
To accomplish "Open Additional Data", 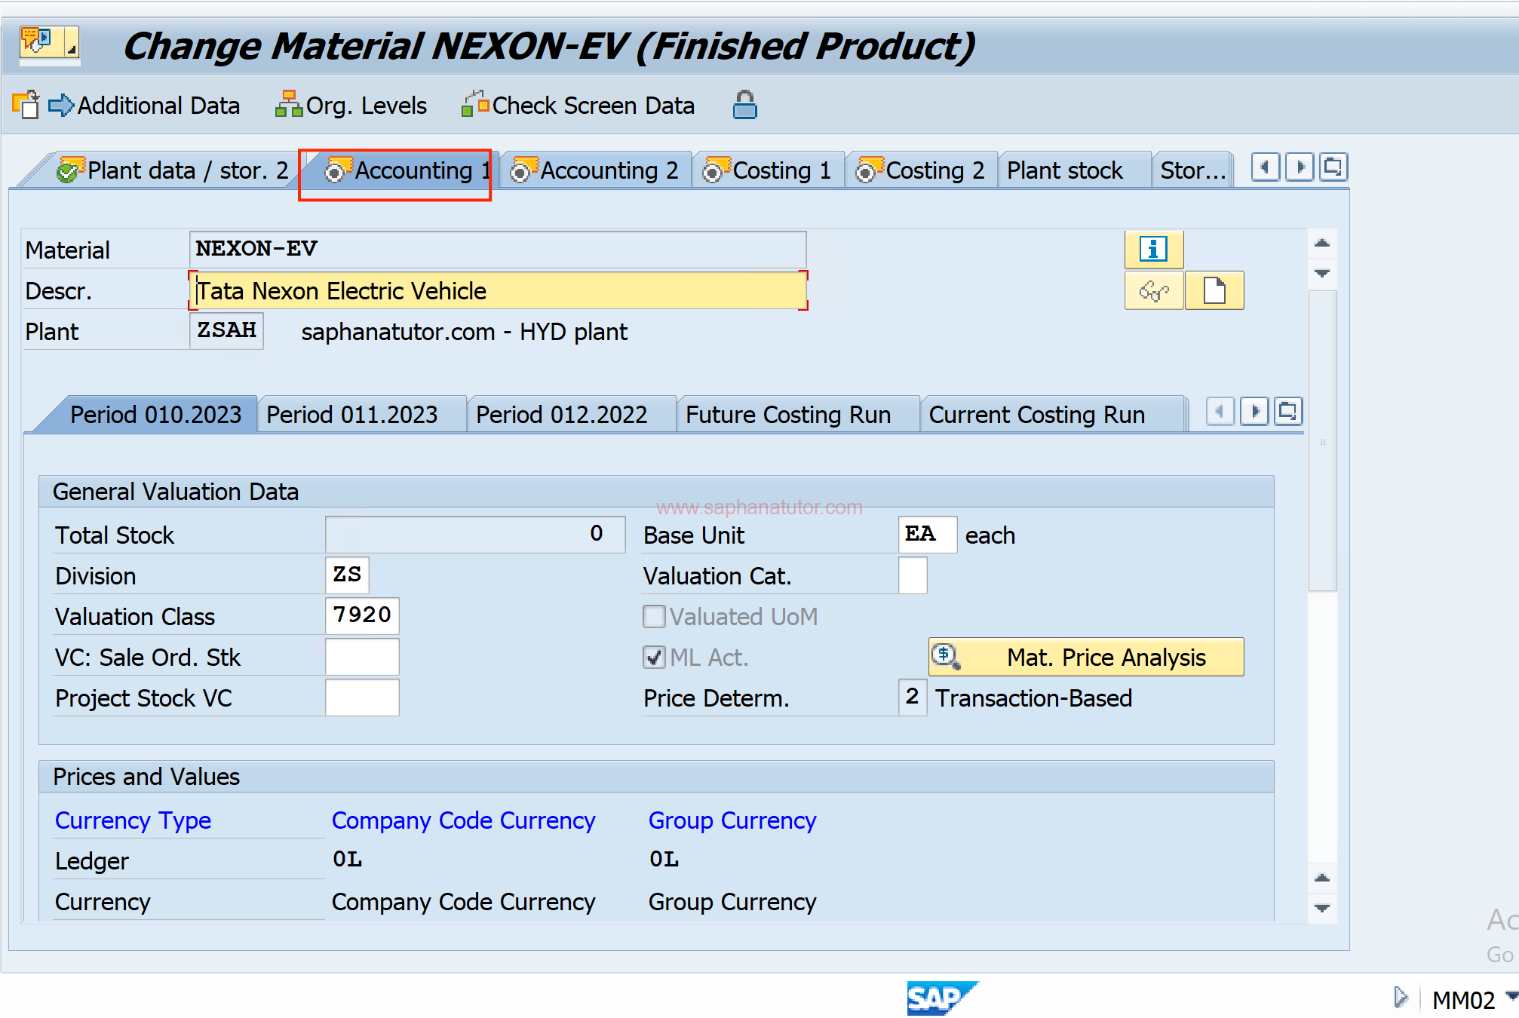I will (x=144, y=106).
